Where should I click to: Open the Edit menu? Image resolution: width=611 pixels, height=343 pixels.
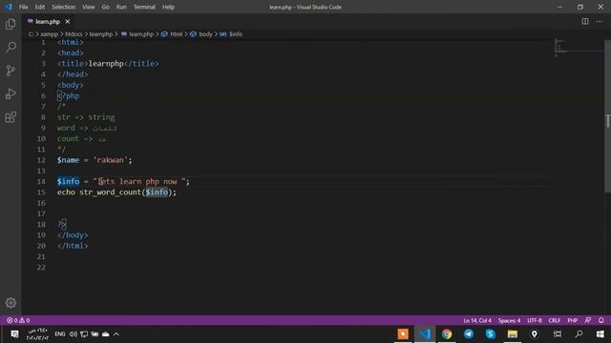point(40,7)
